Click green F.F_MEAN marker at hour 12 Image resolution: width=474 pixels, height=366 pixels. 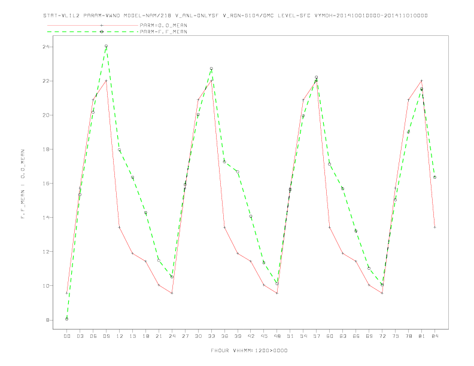click(x=120, y=150)
